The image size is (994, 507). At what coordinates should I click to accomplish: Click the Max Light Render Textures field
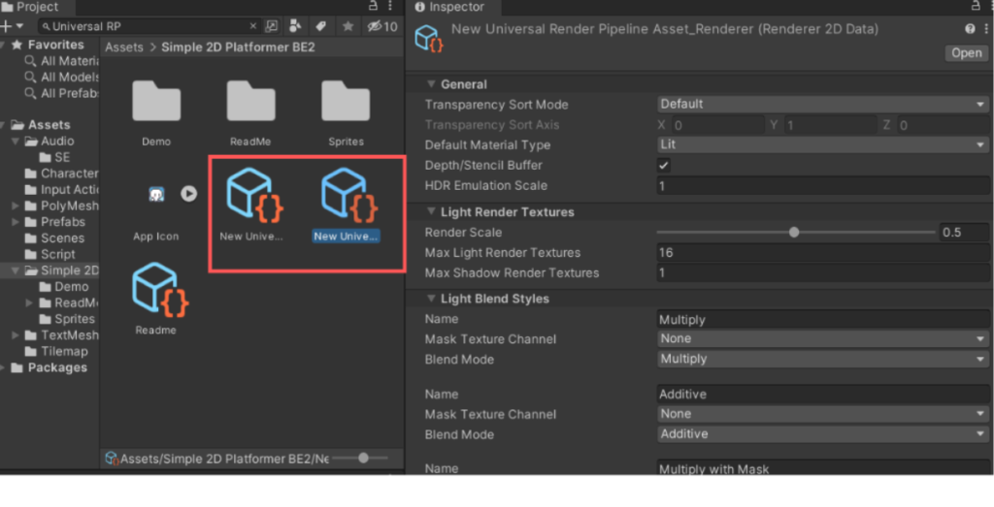(822, 253)
